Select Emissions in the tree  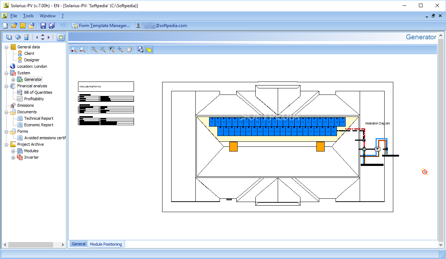coord(25,105)
